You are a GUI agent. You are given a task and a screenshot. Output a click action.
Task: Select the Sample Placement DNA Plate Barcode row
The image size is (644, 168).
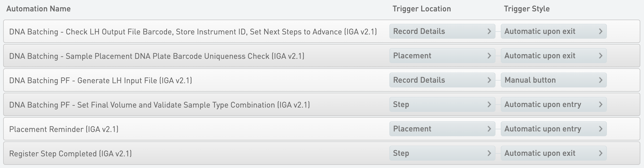[x=156, y=56]
